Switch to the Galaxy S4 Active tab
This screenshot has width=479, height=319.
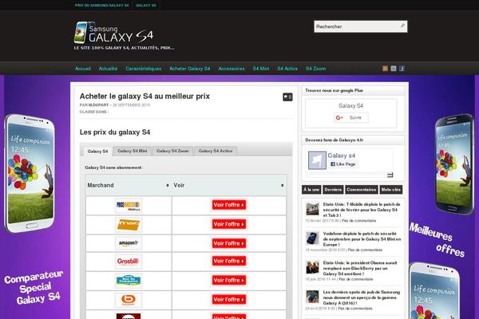(x=216, y=151)
